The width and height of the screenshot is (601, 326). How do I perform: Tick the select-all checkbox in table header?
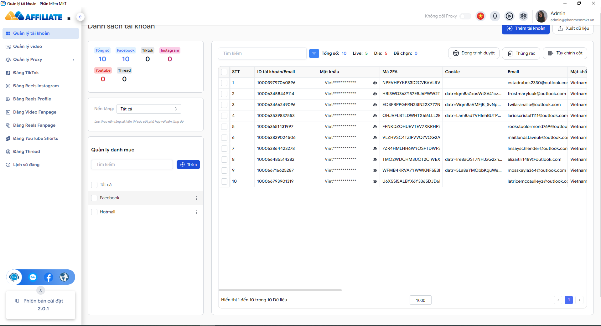[224, 72]
